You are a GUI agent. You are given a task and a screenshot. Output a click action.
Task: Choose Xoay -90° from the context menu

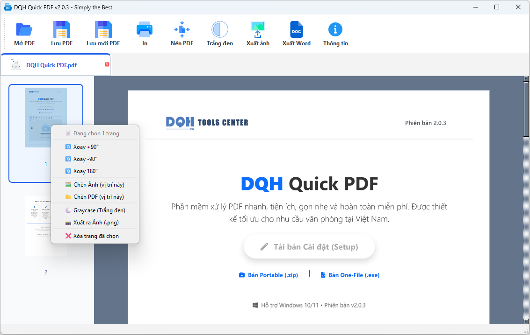pos(85,159)
